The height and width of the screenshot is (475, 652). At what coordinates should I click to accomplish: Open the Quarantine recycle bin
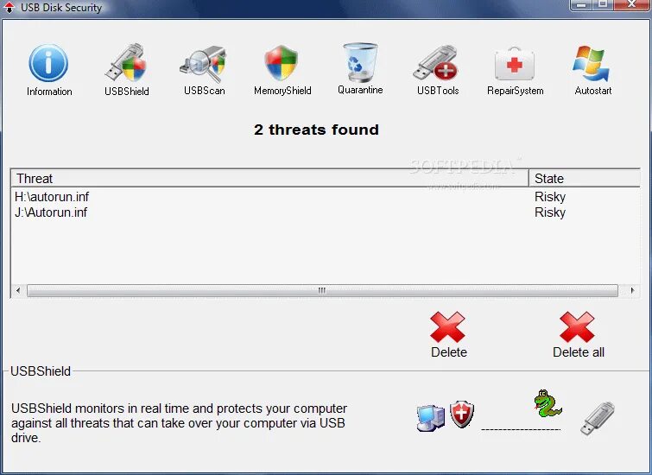point(360,68)
